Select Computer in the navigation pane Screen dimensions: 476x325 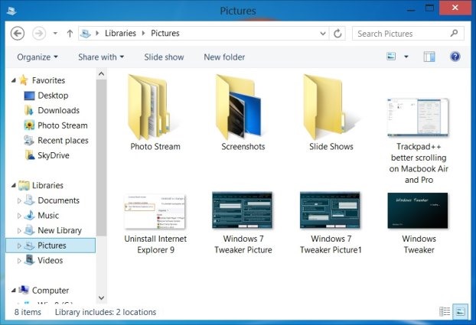pos(51,291)
